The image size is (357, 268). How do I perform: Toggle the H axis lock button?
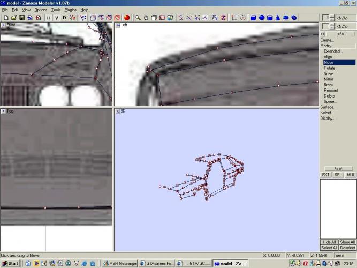tap(49, 18)
